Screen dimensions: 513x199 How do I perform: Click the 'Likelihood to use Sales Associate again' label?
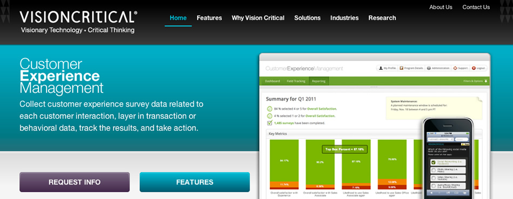356,195
